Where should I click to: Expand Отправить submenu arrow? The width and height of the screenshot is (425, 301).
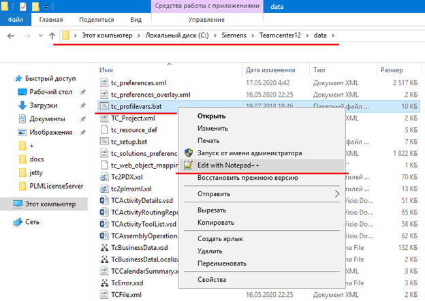tap(337, 193)
